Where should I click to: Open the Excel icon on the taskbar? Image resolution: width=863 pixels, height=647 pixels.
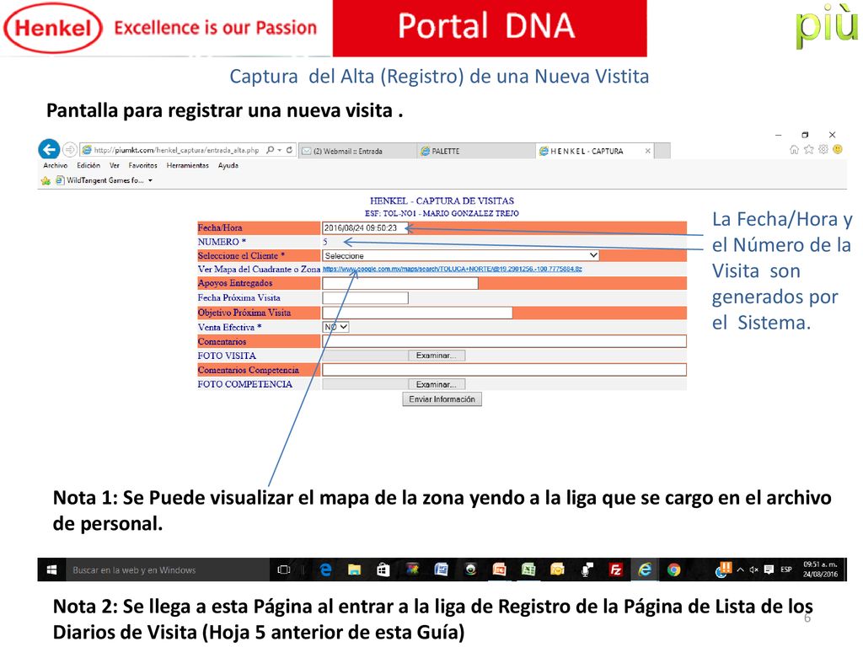tap(528, 570)
